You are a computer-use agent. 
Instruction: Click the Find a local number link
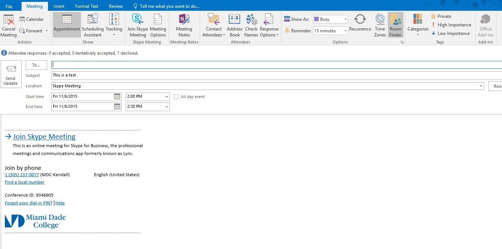25,182
